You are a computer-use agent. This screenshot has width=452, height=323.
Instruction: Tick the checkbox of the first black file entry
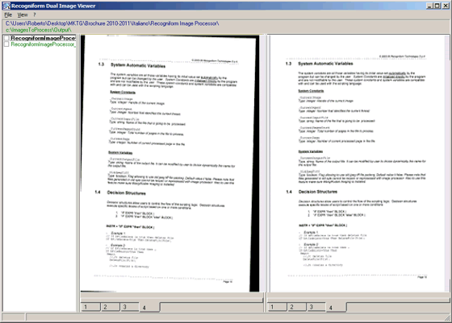[6, 38]
